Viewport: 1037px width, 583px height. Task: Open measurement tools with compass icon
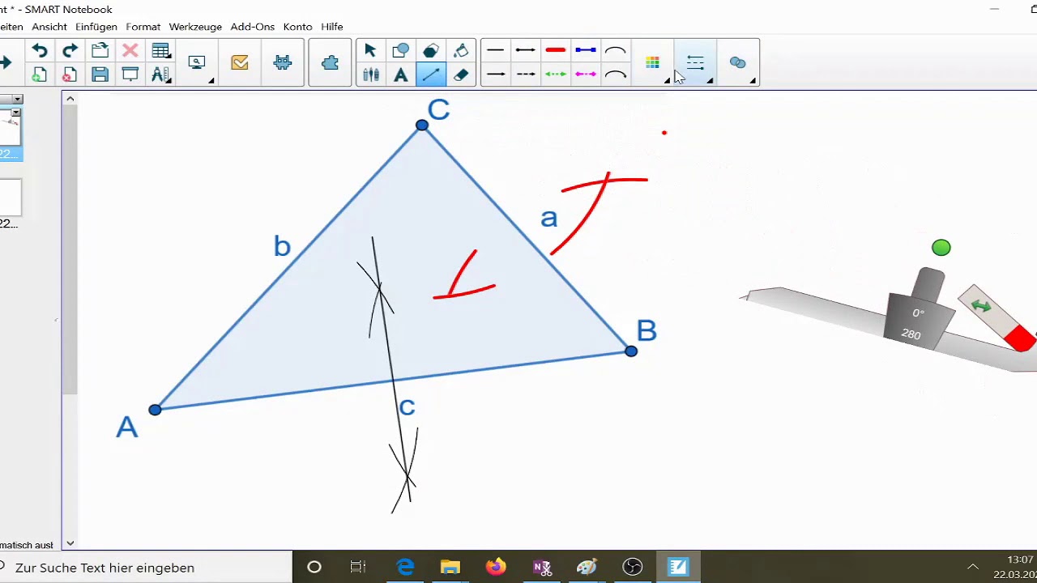click(160, 75)
